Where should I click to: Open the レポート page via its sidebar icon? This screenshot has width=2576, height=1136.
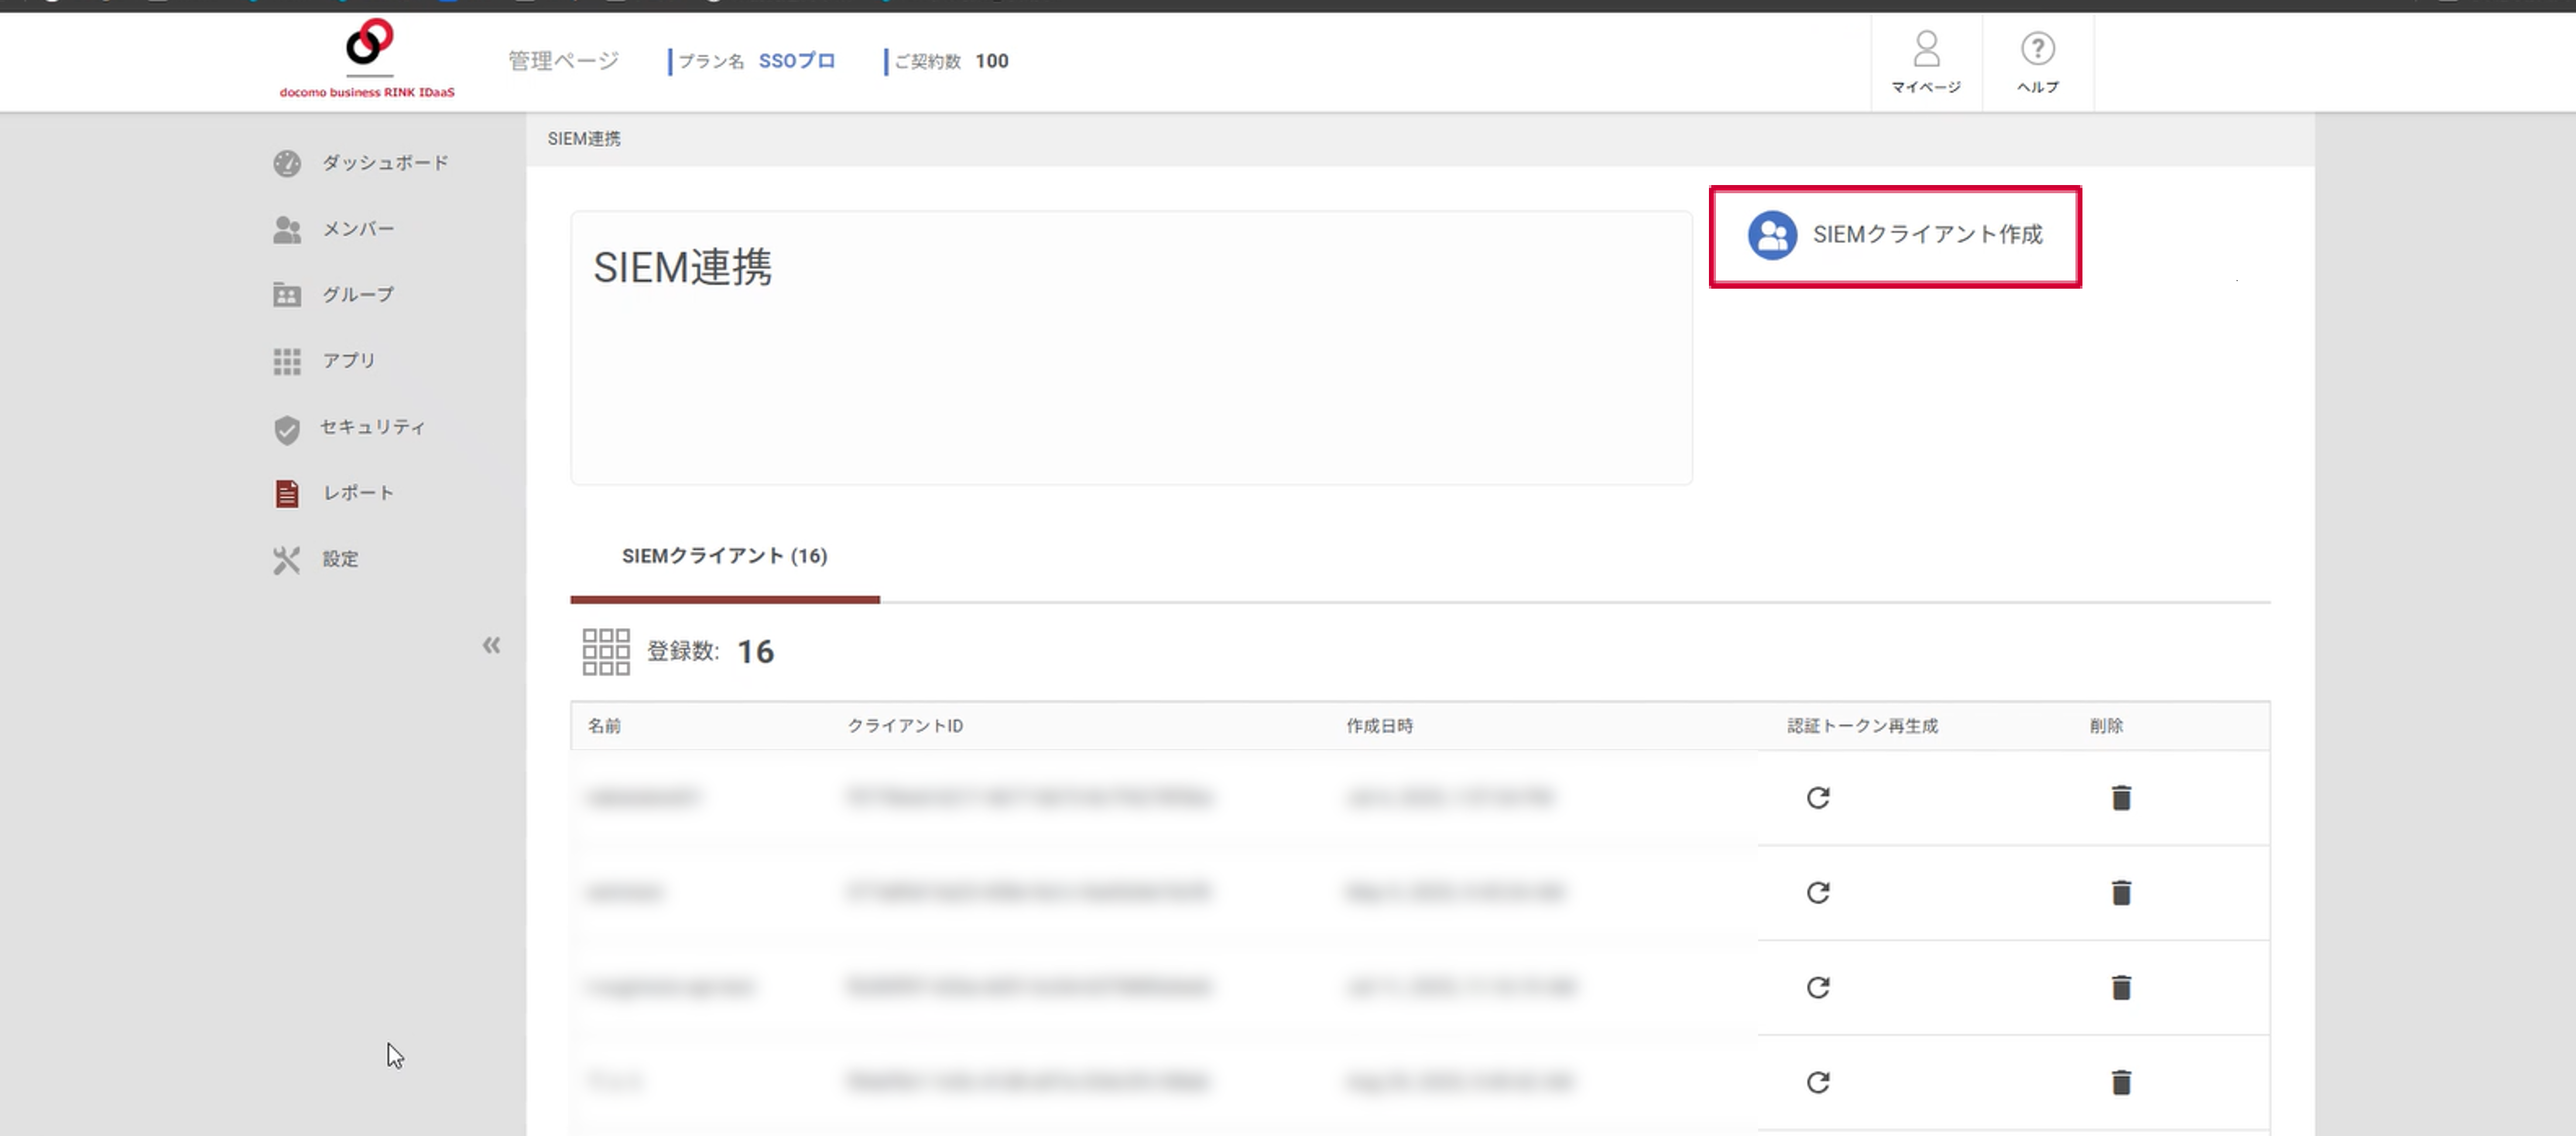(x=287, y=493)
